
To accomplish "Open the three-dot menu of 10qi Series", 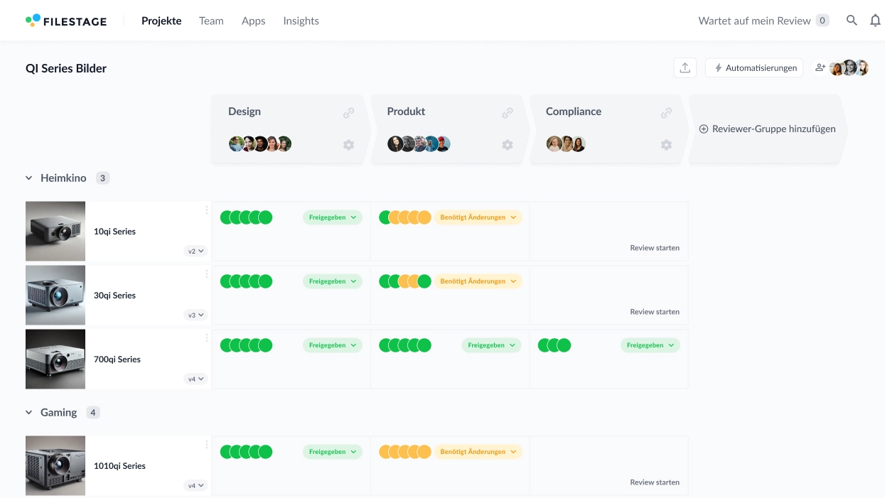I will (x=205, y=210).
